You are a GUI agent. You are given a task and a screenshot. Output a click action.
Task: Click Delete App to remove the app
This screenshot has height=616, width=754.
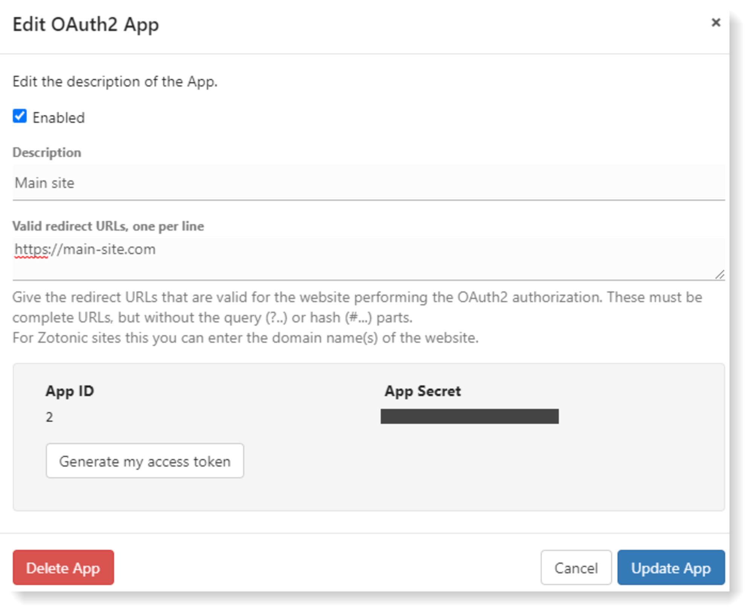tap(63, 568)
